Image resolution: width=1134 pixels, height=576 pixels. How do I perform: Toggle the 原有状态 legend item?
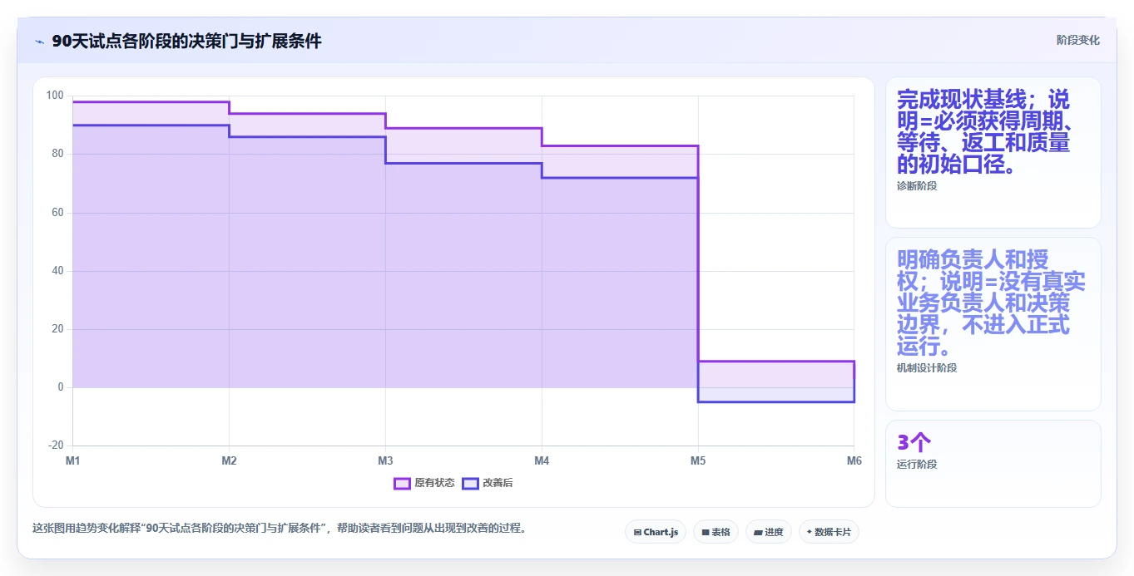(424, 483)
